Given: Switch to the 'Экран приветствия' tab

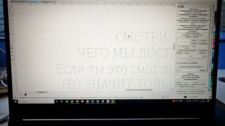Looking at the screenshot, I should click(x=20, y=1).
